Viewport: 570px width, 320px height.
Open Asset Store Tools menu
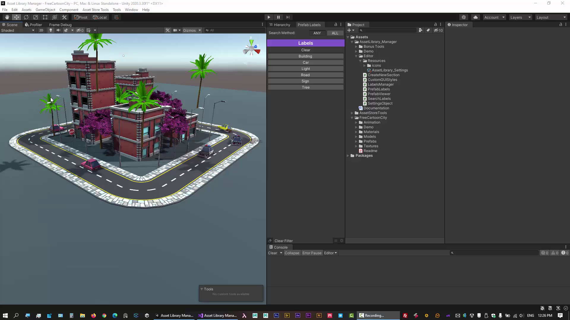pyautogui.click(x=96, y=10)
